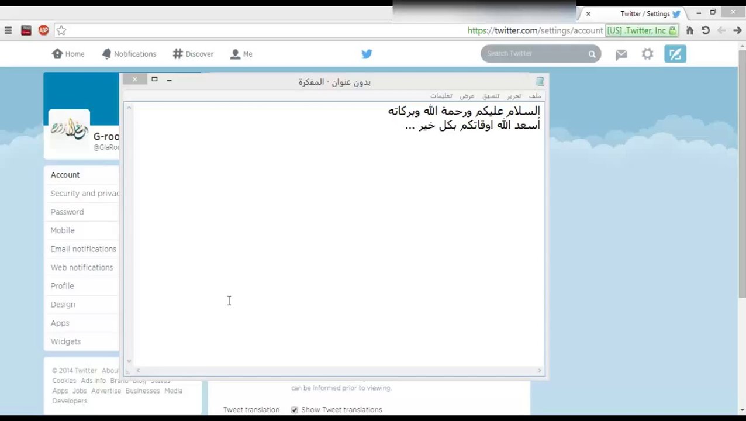This screenshot has height=421, width=746.
Task: Click the browser page vertical scrollbar
Action: [x=742, y=175]
